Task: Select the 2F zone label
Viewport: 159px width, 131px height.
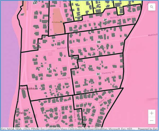Action: [105, 20]
